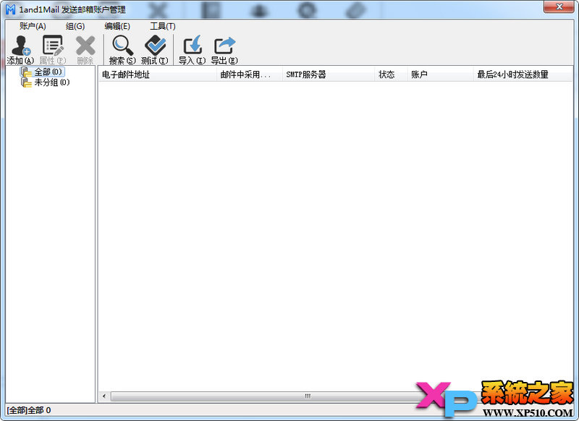
Task: Open the Search (搜索) magnifier tool
Action: [x=122, y=50]
